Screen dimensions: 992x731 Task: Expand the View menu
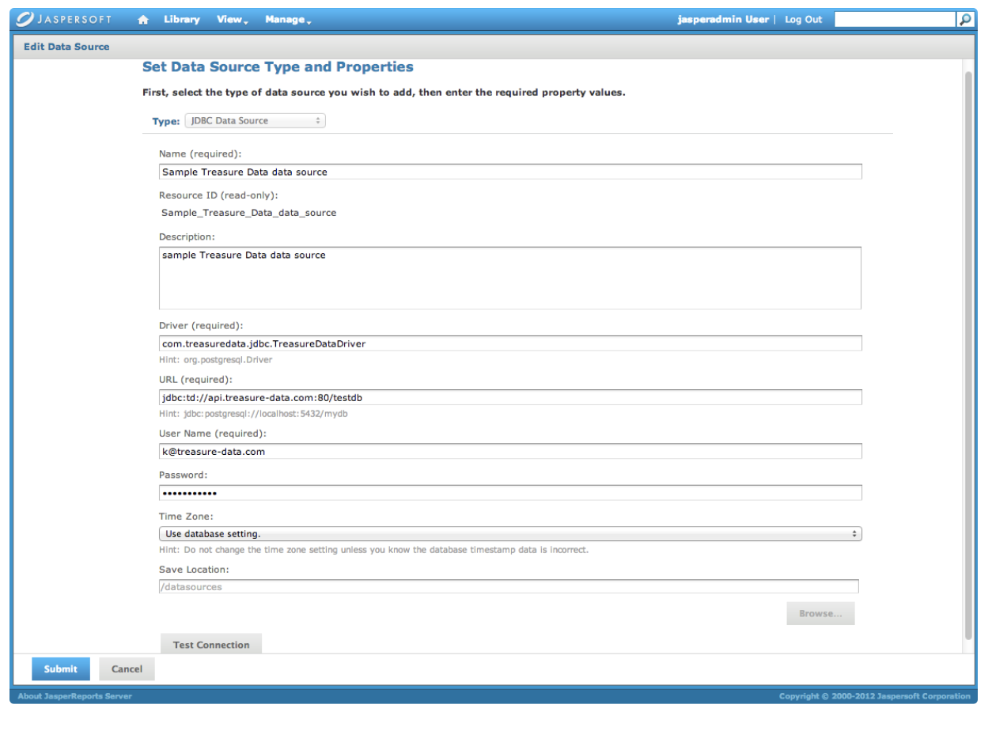(233, 20)
